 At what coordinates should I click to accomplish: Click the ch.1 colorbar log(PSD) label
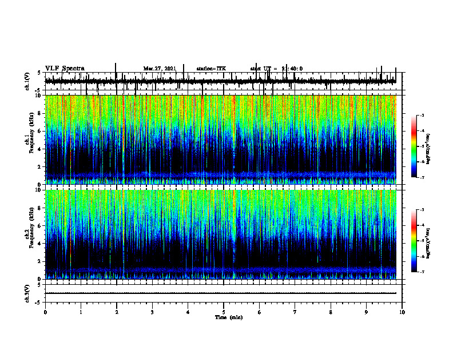coord(428,149)
